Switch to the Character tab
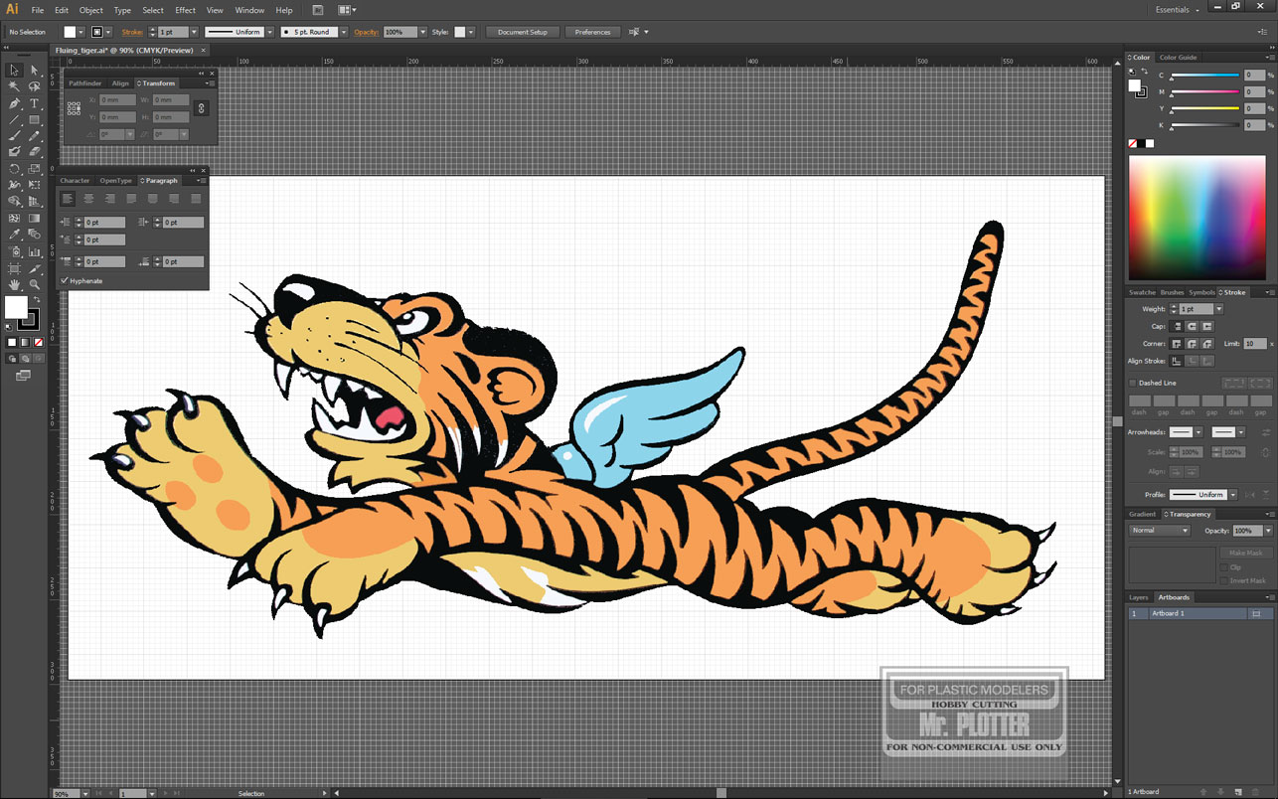1278x799 pixels. pos(75,181)
